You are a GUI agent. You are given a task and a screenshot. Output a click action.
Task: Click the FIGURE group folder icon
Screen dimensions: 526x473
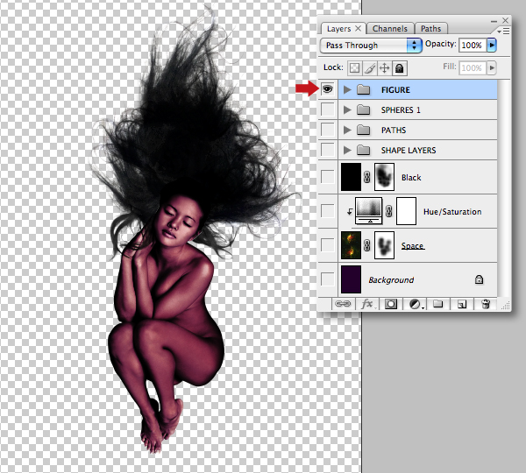coord(363,89)
